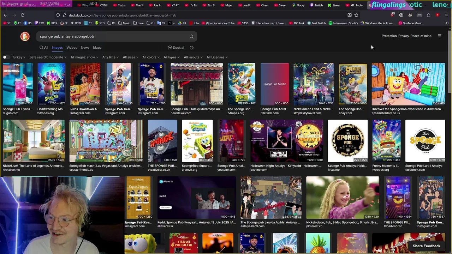This screenshot has height=254, width=452.
Task: Reload the page with refresh icon
Action: coord(23,15)
